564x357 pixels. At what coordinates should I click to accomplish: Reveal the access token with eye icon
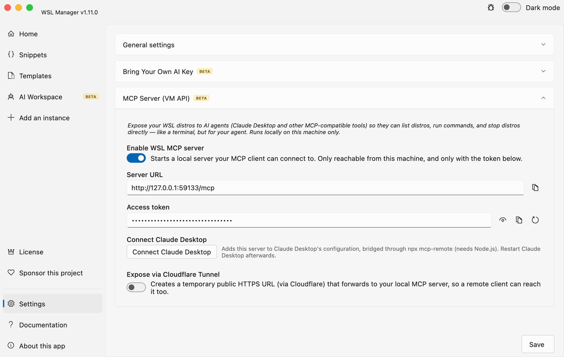(x=503, y=220)
